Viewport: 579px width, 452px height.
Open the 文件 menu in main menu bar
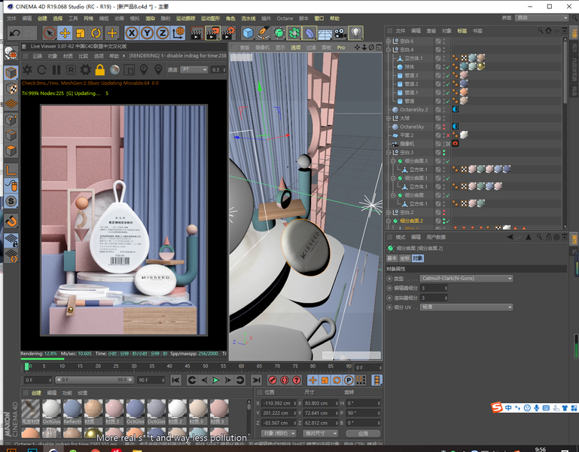click(11, 19)
